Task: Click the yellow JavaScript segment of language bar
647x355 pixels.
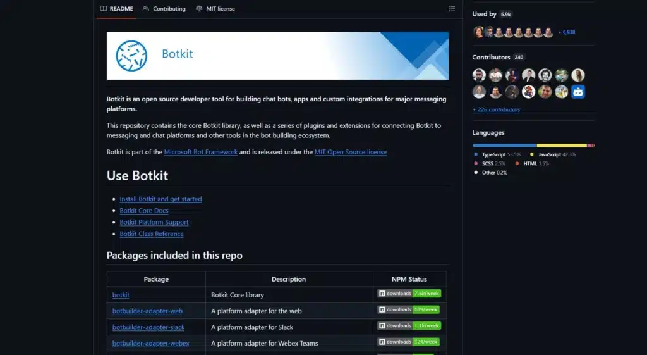Action: click(x=562, y=146)
